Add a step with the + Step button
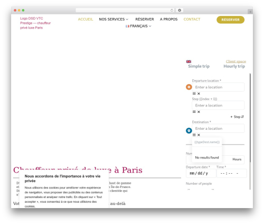 235,117
